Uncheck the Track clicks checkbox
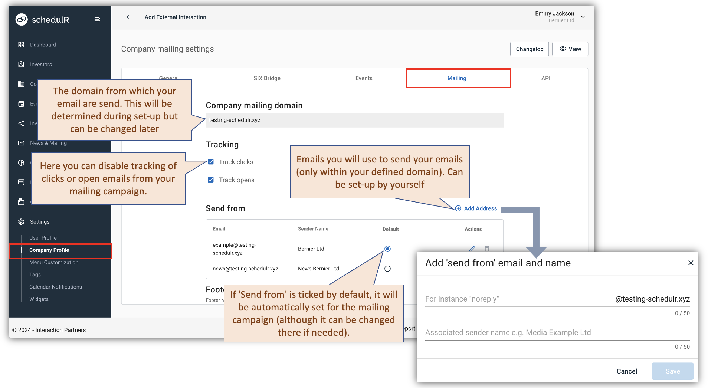This screenshot has width=708, height=388. (211, 162)
